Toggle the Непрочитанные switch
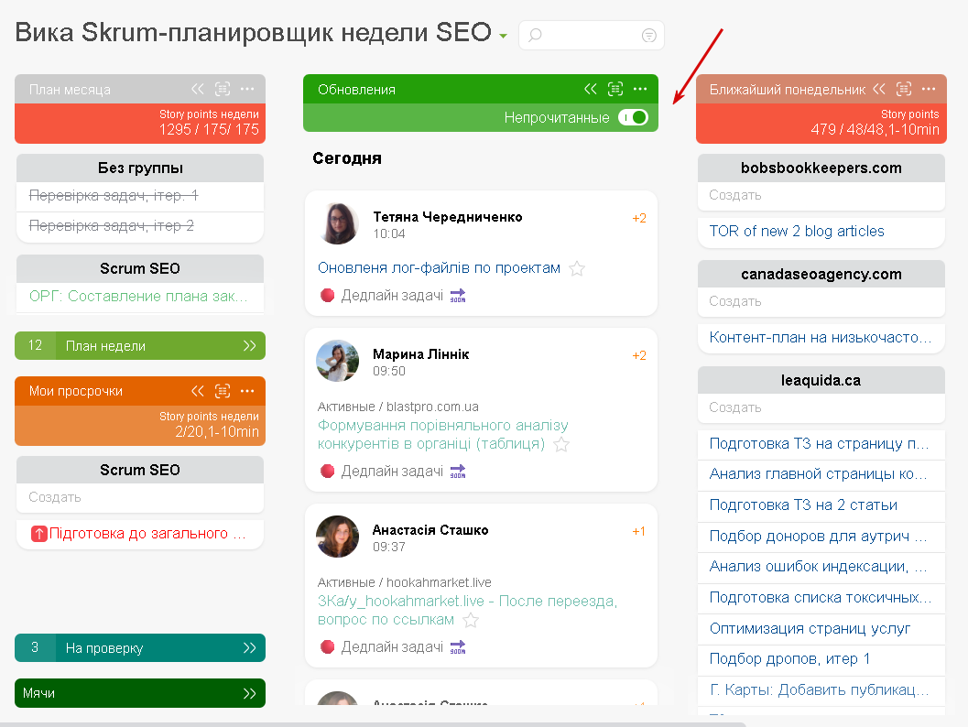The height and width of the screenshot is (727, 968). (633, 117)
